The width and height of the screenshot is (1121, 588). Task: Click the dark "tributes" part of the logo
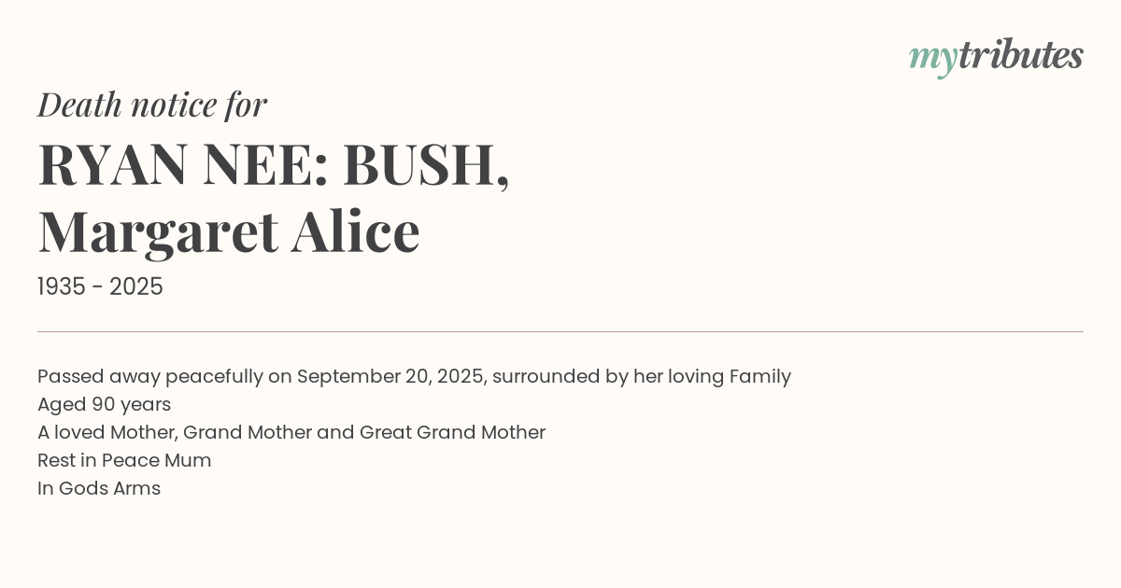tap(1020, 56)
